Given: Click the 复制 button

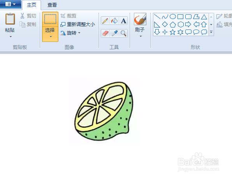Looking at the screenshot, I should [28, 24].
